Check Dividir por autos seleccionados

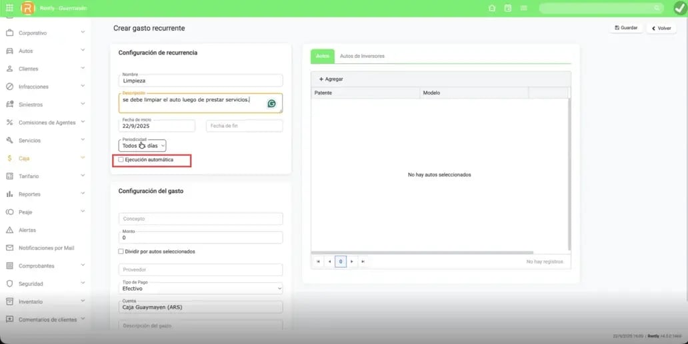pos(121,252)
